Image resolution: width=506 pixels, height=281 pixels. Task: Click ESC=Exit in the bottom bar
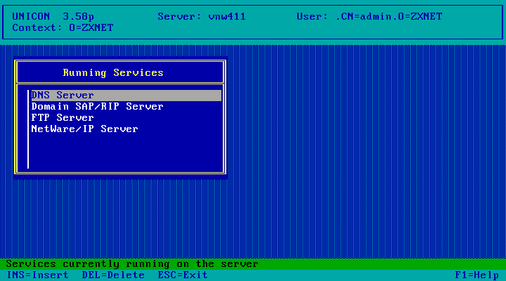point(182,275)
